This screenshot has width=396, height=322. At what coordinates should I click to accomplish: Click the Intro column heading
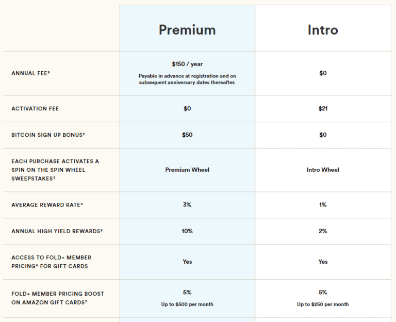point(323,30)
